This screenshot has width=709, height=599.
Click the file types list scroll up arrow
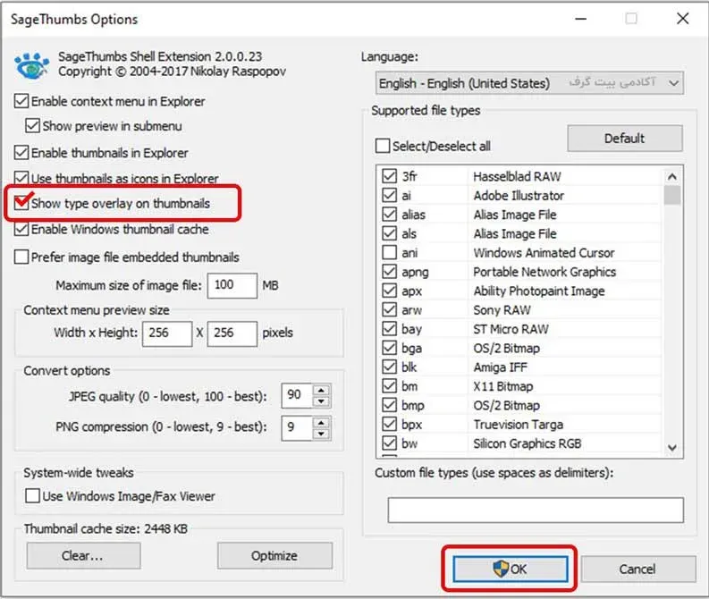click(x=672, y=176)
